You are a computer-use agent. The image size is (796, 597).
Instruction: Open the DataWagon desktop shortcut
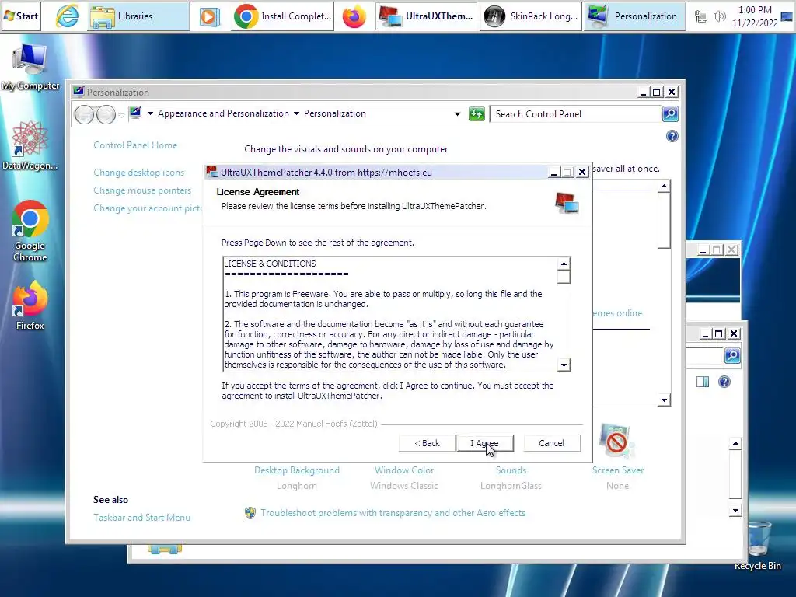tap(30, 146)
